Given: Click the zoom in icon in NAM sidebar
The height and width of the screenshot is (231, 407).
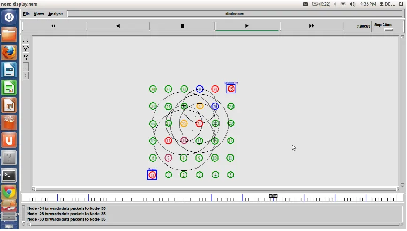Looking at the screenshot, I should pyautogui.click(x=25, y=41).
